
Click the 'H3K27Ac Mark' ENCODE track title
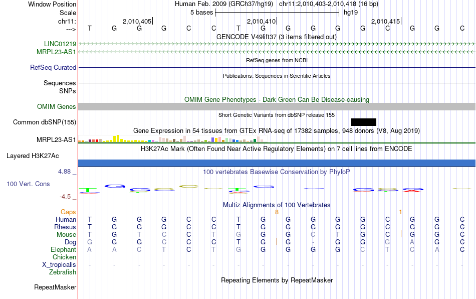(x=277, y=148)
